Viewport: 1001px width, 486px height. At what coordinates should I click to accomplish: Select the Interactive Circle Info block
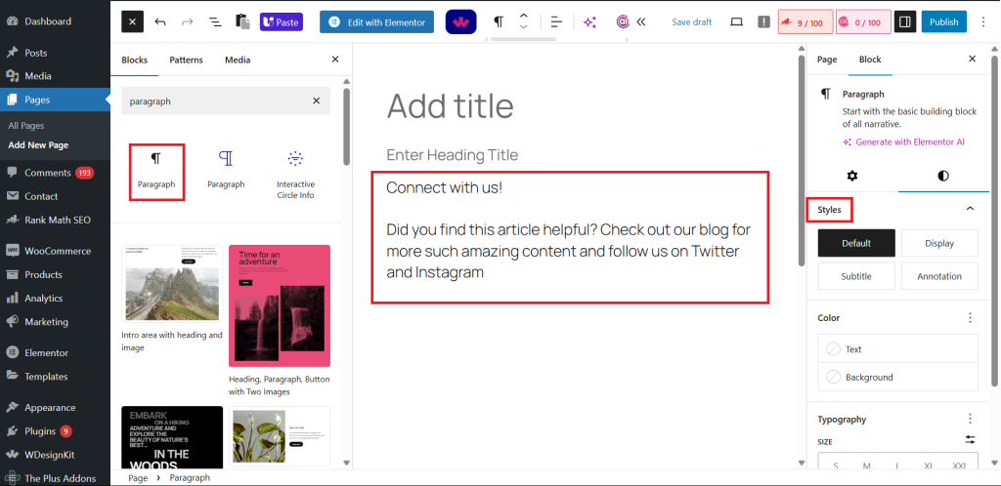click(295, 174)
